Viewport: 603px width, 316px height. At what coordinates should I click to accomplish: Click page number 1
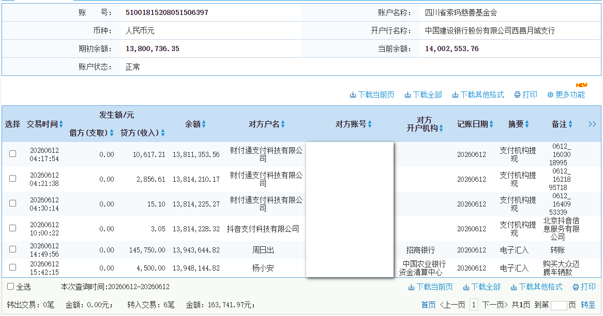click(x=474, y=305)
